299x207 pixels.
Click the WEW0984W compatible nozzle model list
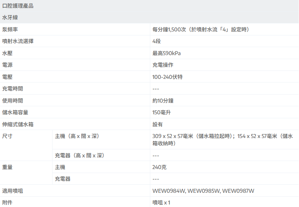[203, 191]
